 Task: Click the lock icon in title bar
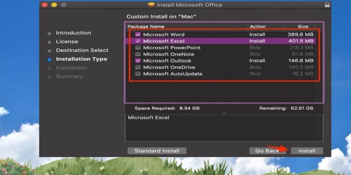click(327, 5)
